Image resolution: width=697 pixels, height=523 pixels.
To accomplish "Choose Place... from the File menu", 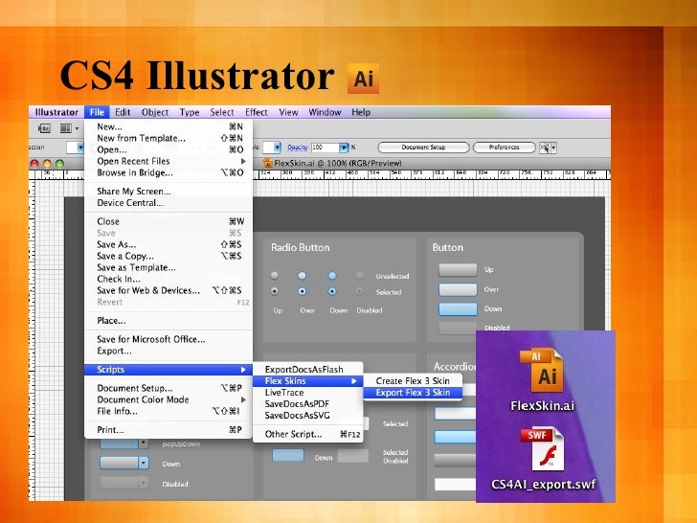I will click(169, 320).
